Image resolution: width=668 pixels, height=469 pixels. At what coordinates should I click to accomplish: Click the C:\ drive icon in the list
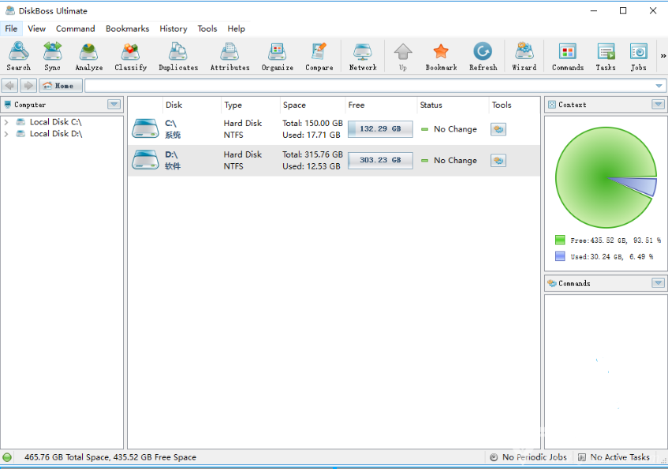point(145,128)
